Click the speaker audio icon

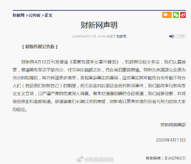tap(171, 36)
